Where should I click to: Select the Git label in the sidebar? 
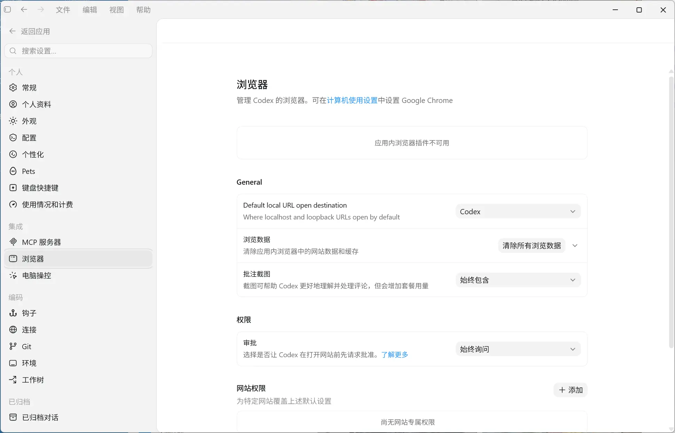[26, 346]
